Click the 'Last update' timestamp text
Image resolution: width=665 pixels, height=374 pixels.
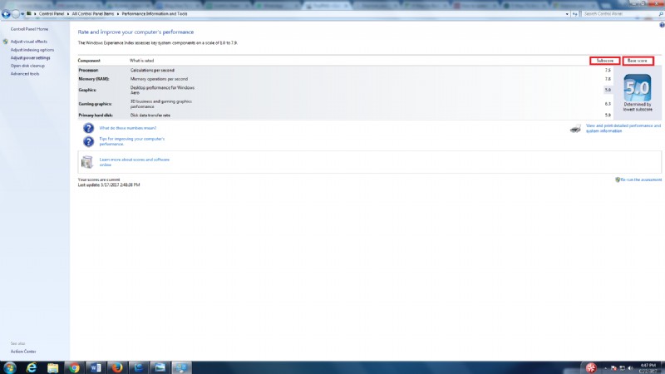109,185
